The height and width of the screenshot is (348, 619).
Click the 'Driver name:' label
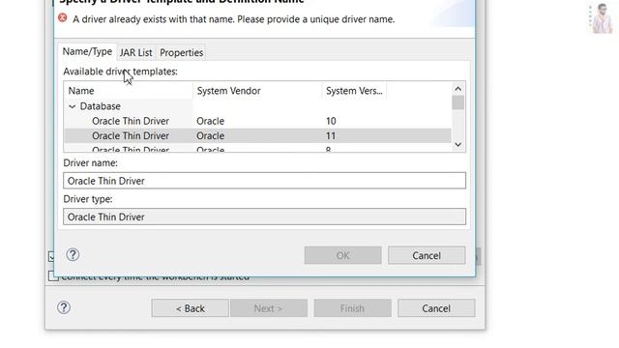(90, 163)
